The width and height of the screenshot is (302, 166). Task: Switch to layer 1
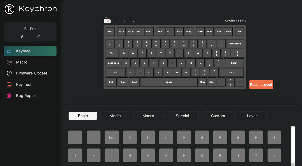116,21
